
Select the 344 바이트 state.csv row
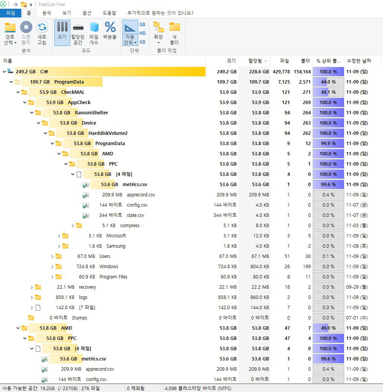click(191, 215)
